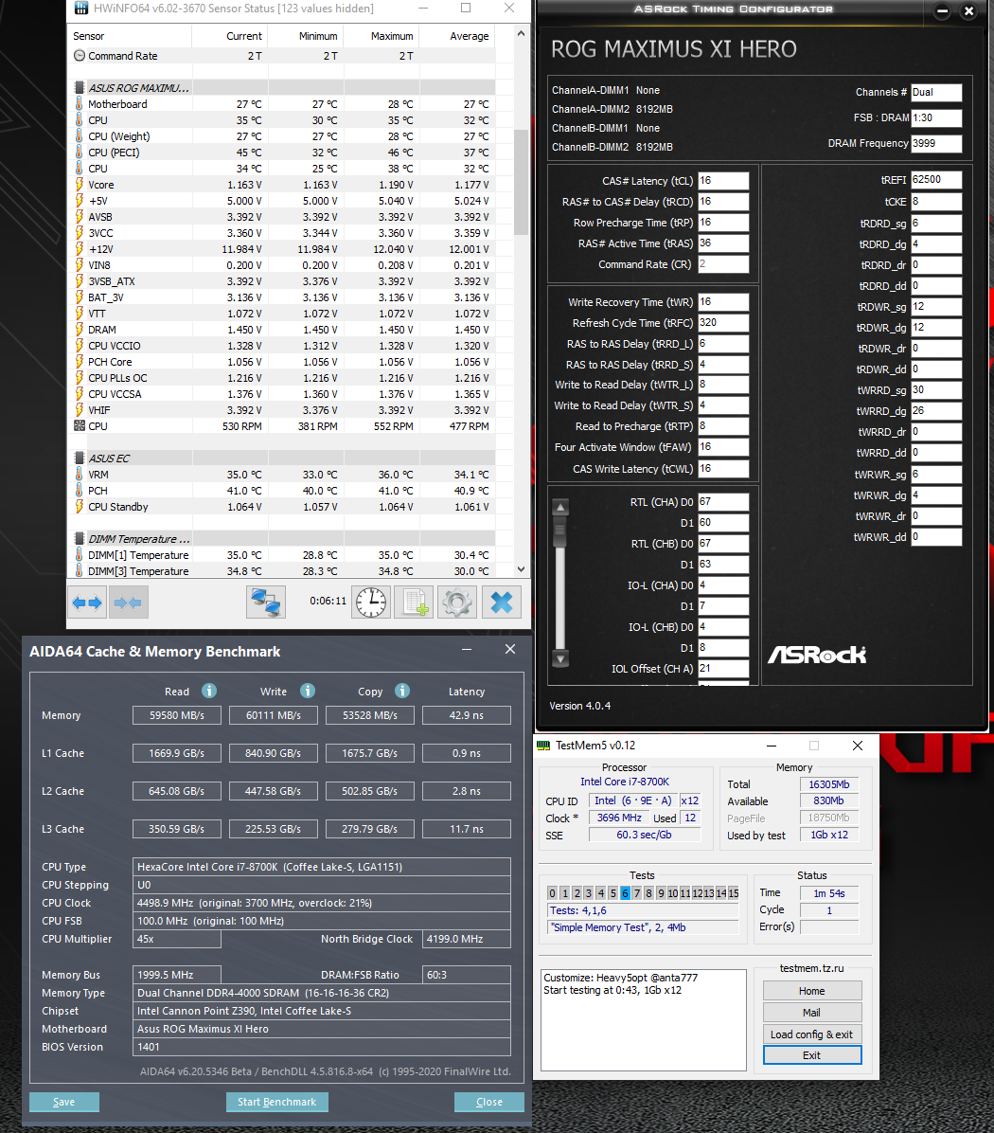Image resolution: width=994 pixels, height=1133 pixels.
Task: Click CPU VCCSA row in HWiNFO
Action: pyautogui.click(x=282, y=394)
